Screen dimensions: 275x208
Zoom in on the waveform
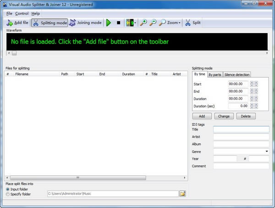143,22
